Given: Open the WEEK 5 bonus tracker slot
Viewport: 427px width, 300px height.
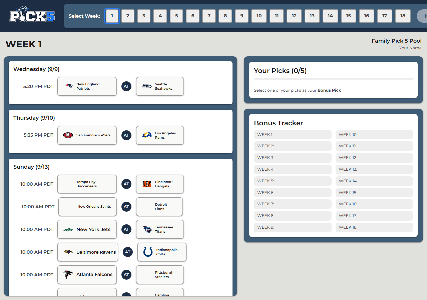Looking at the screenshot, I should [x=293, y=181].
